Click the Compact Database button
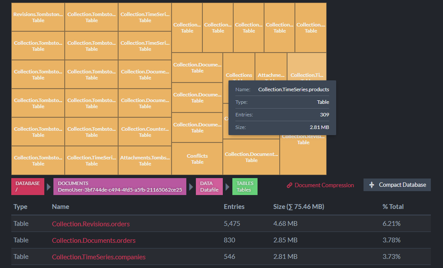The width and height of the screenshot is (443, 268). [x=397, y=185]
